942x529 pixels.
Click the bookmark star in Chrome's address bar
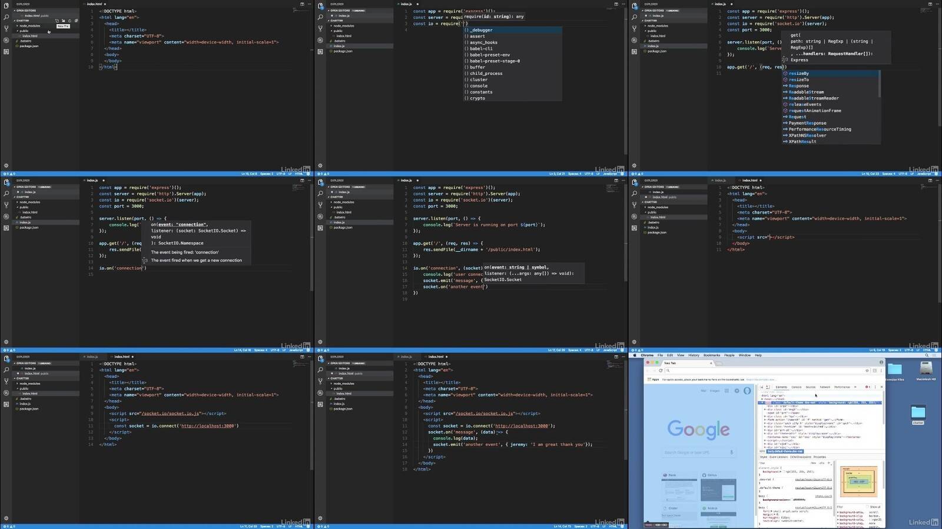pyautogui.click(x=867, y=371)
